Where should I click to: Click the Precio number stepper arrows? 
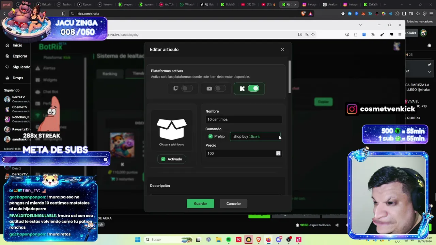pyautogui.click(x=278, y=153)
